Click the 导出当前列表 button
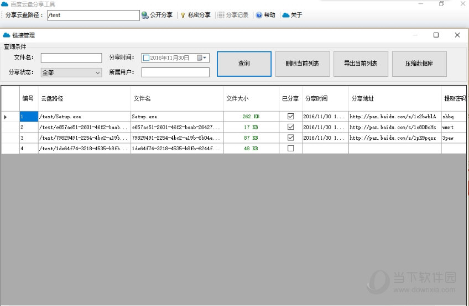The width and height of the screenshot is (469, 306). click(361, 64)
